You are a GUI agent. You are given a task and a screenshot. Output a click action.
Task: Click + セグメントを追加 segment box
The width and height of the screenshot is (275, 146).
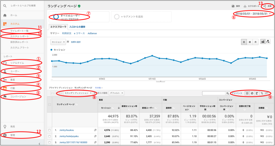point(141,17)
